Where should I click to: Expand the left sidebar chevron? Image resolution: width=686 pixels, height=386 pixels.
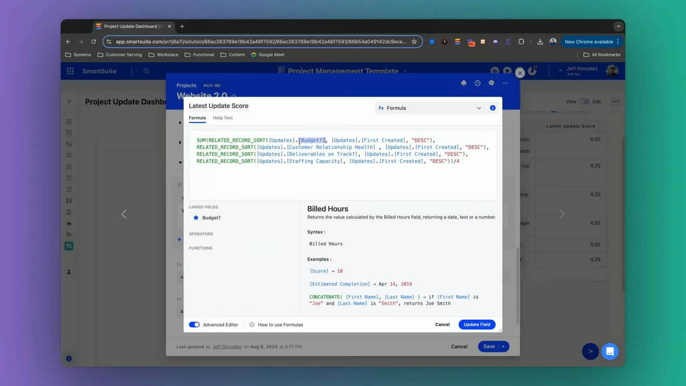70,101
